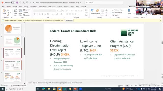This screenshot has height=91, width=163.
Task: Switch to the Transitions tab
Action: click(x=34, y=7)
